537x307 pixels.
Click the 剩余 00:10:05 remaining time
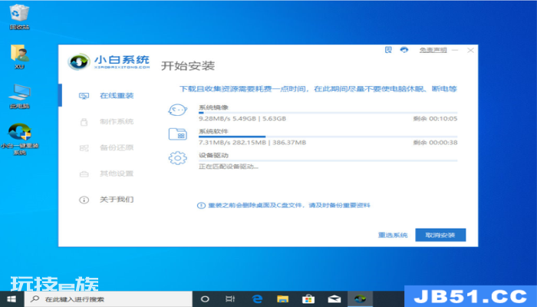[x=435, y=118]
